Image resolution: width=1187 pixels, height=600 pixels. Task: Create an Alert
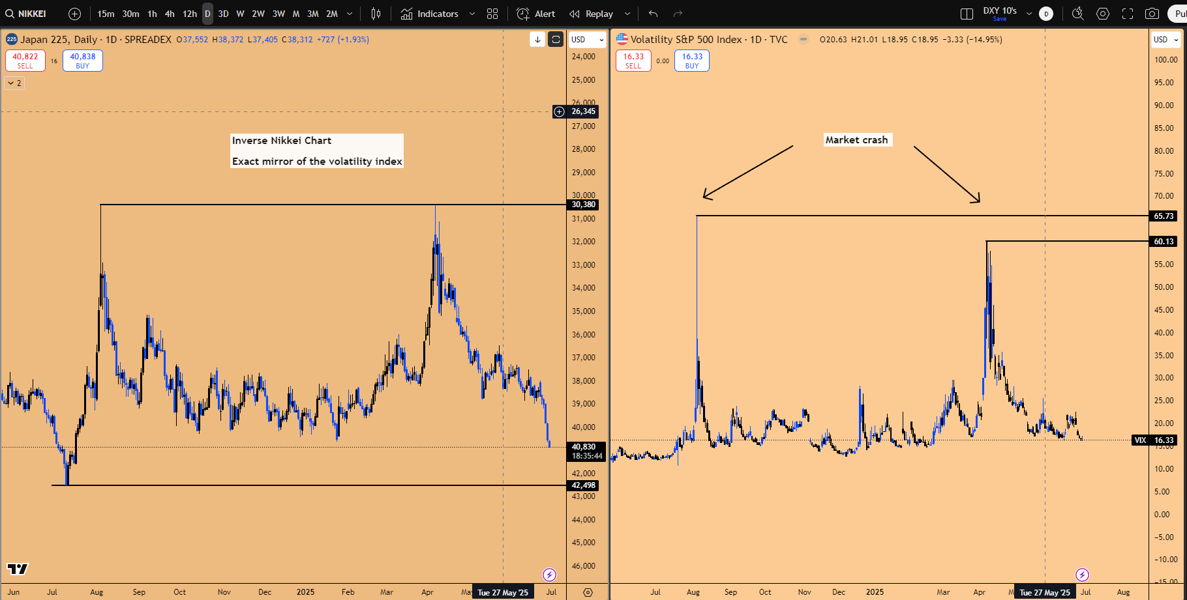[x=536, y=14]
